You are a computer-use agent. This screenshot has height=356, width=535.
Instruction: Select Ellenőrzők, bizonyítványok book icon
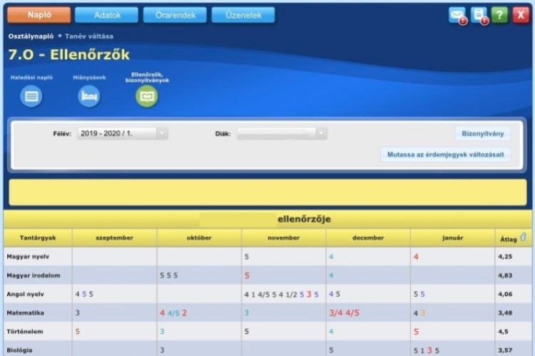147,96
